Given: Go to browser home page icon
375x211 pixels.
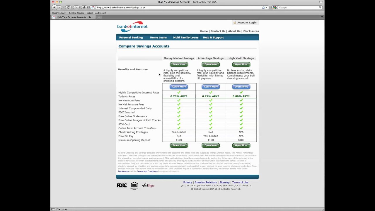Looking at the screenshot, I should 84,7.
